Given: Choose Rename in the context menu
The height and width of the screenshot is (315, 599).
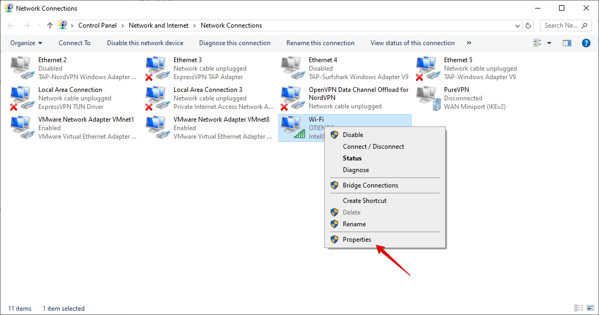Looking at the screenshot, I should pos(384,224).
